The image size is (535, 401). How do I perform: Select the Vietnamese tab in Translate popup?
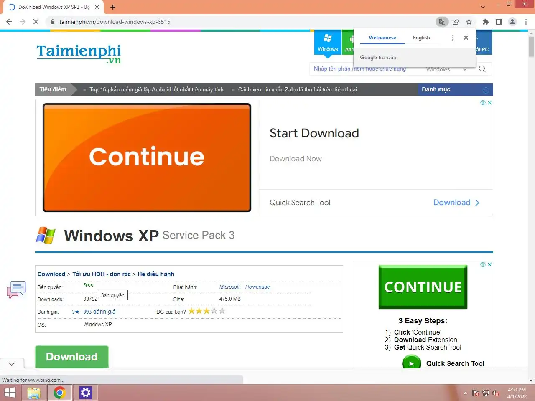coord(382,38)
